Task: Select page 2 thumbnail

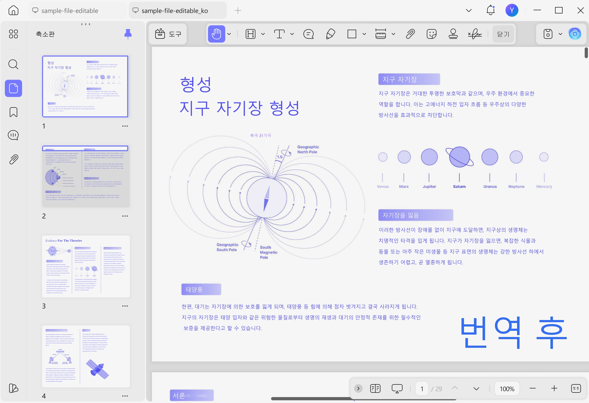Action: (86, 176)
